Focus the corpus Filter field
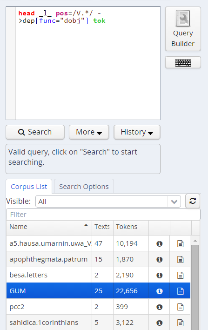The image size is (208, 330). tap(103, 215)
